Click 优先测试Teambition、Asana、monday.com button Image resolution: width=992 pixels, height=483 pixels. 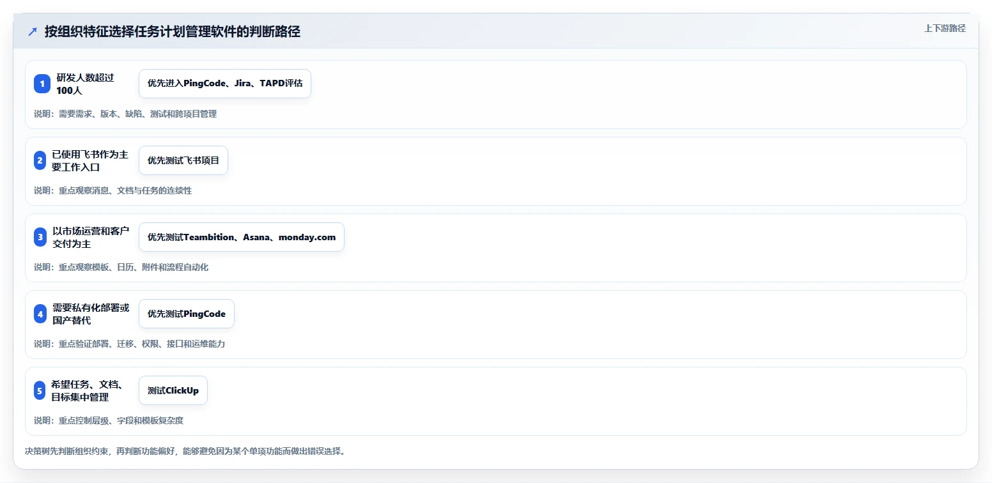(x=242, y=237)
